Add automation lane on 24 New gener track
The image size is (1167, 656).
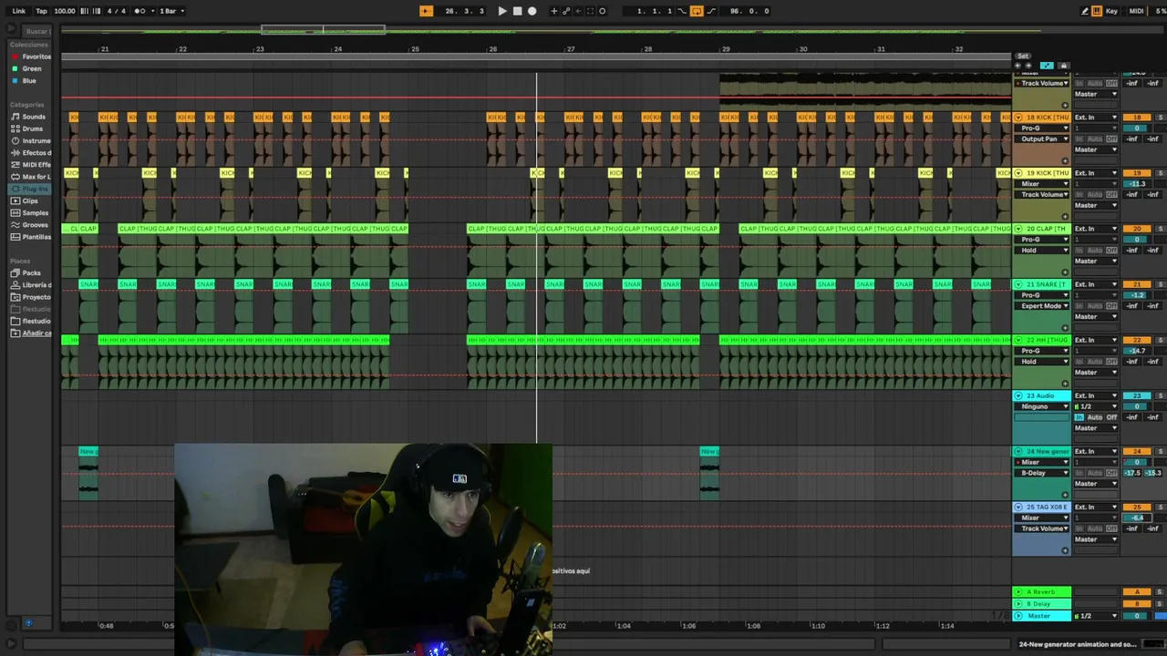pos(1065,496)
